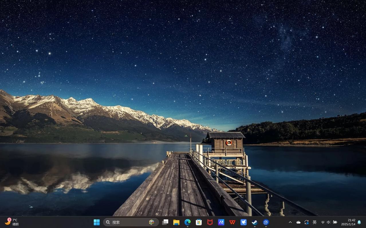Image resolution: width=366 pixels, height=228 pixels.
Task: Open the OneDrive cloud tray icon
Action: click(x=298, y=222)
